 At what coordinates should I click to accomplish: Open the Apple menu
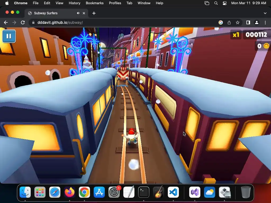(x=7, y=3)
